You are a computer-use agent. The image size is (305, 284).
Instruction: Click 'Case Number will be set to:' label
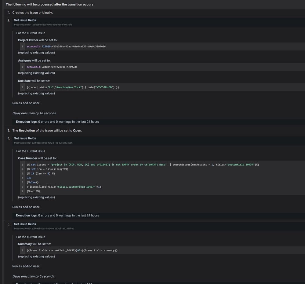[x=37, y=158]
